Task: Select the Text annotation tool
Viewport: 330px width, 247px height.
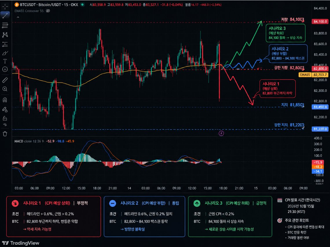Action: click(5, 61)
